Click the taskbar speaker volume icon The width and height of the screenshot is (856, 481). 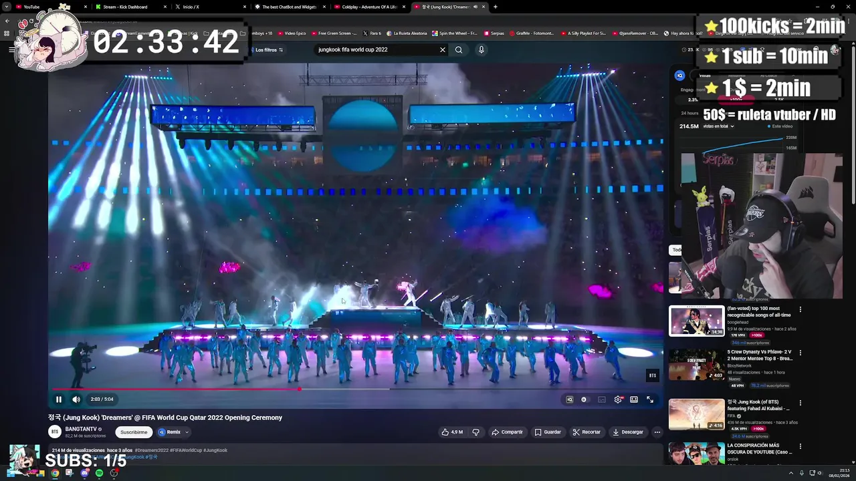(820, 473)
